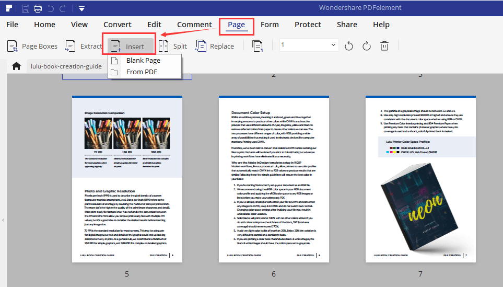503x287 pixels.
Task: Open the Convert menu tab
Action: [x=118, y=25]
